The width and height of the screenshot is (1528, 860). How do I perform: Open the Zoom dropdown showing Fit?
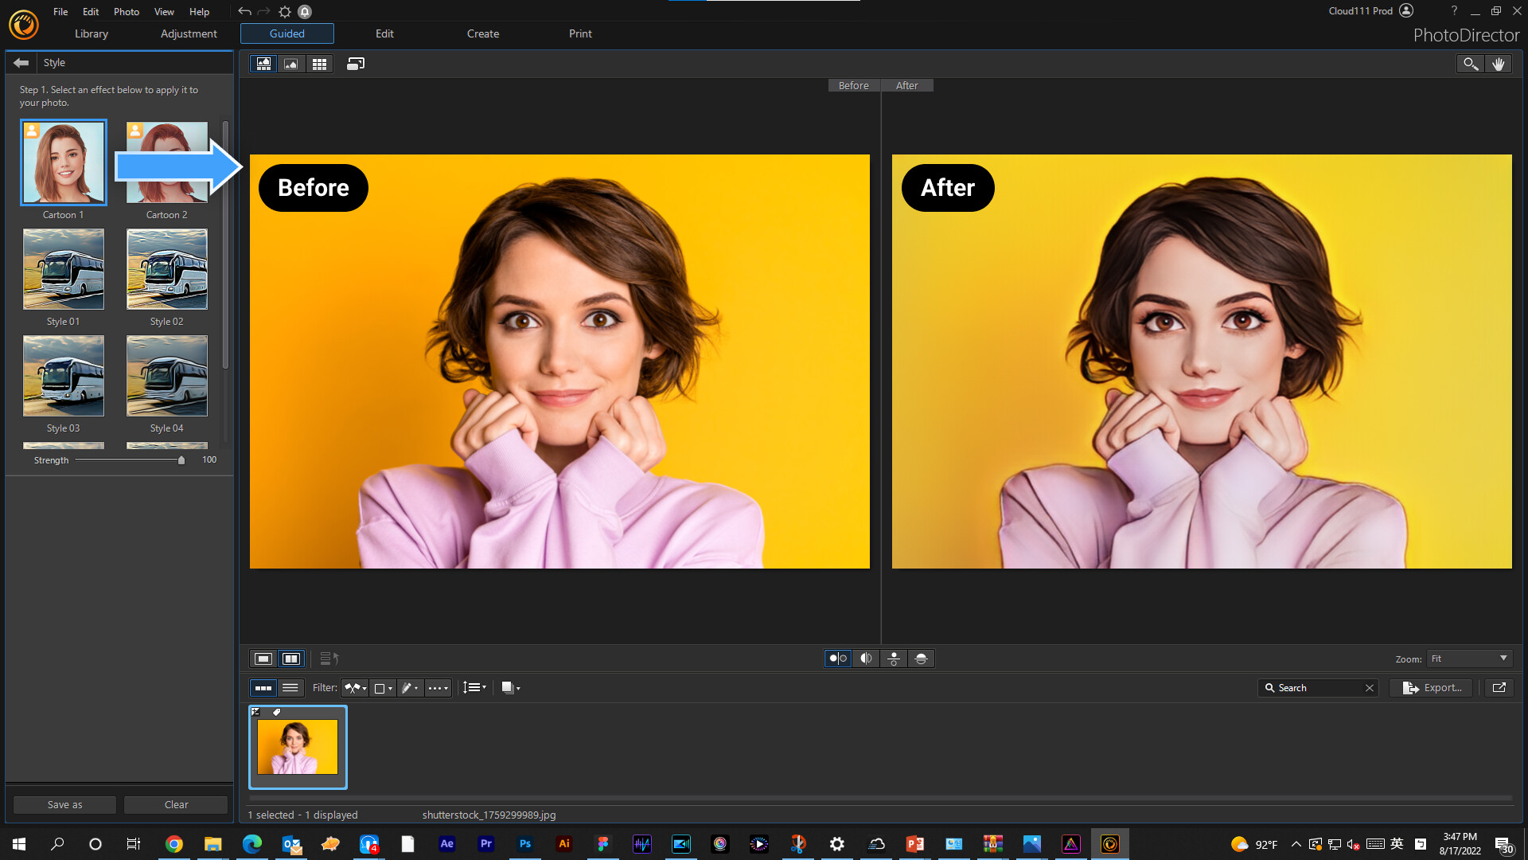[1468, 659]
